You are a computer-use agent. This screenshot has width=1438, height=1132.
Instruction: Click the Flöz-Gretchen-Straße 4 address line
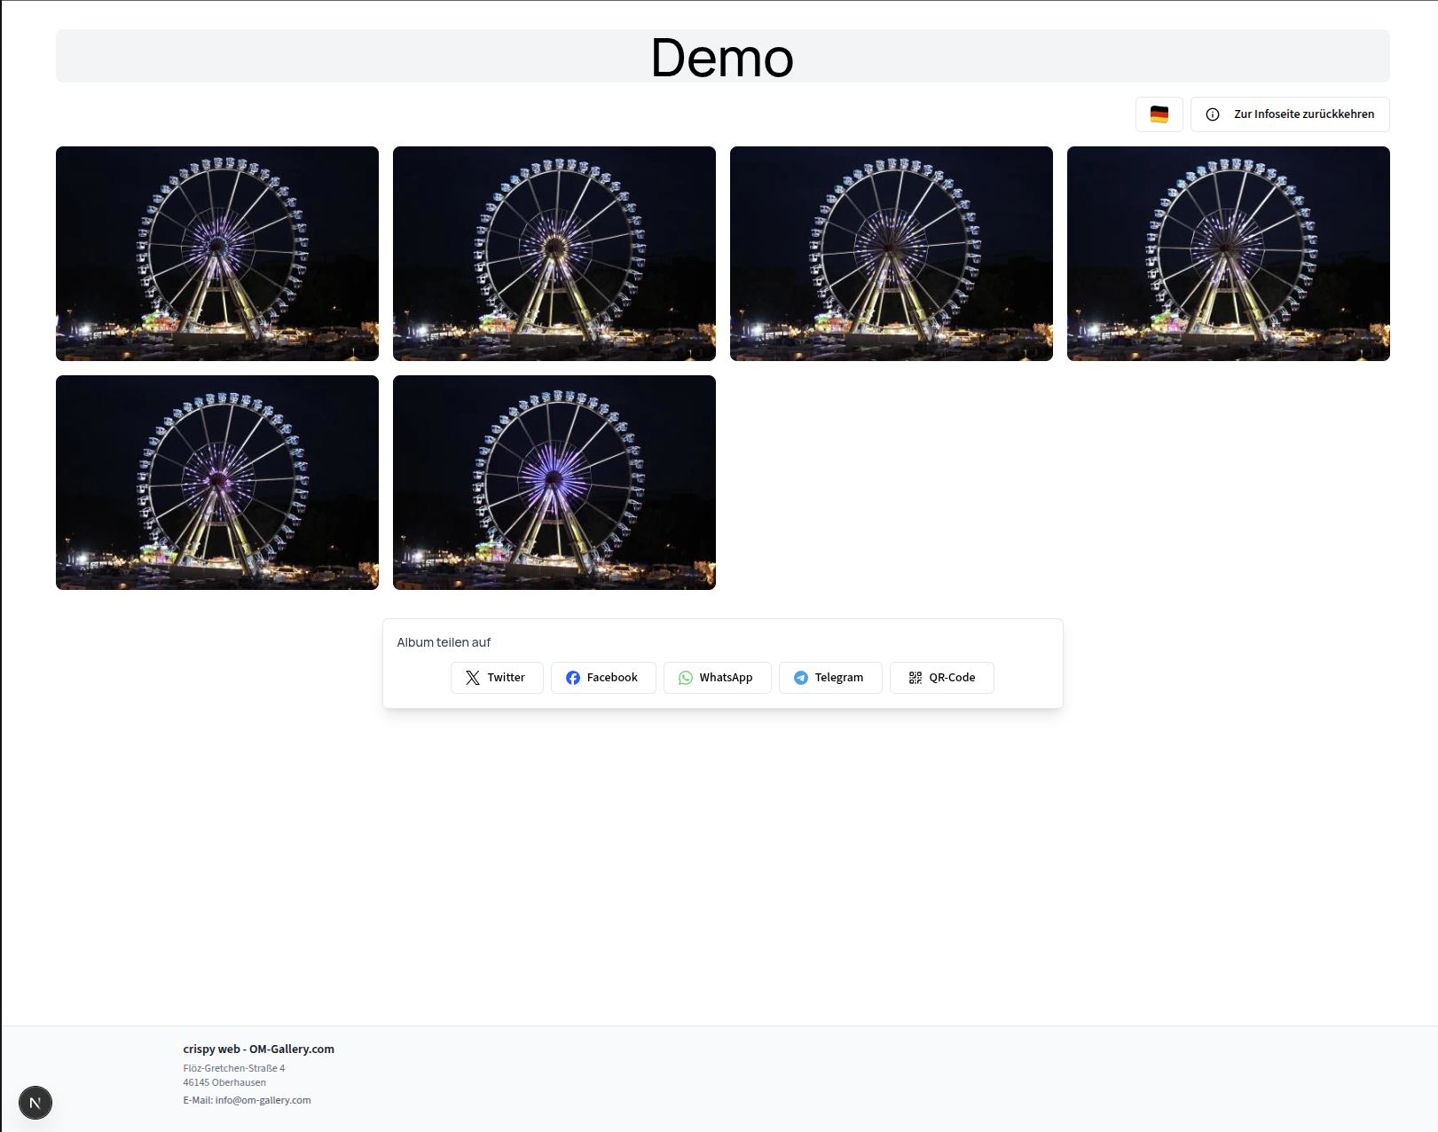coord(234,1068)
